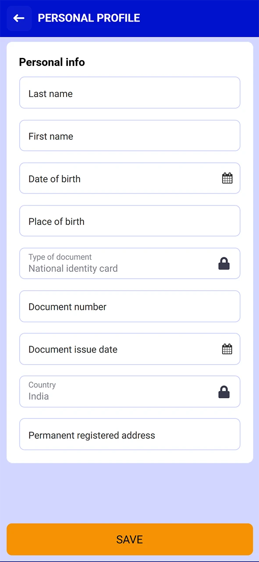The image size is (259, 562).
Task: Tap the Date of birth field
Action: pos(110,178)
